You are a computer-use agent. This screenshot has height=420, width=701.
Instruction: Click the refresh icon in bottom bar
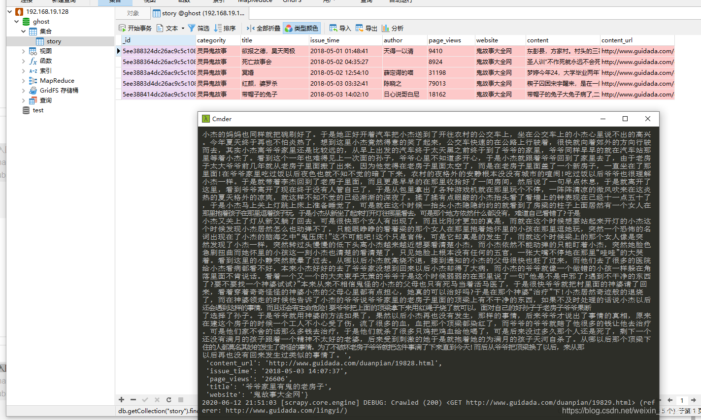(x=169, y=400)
